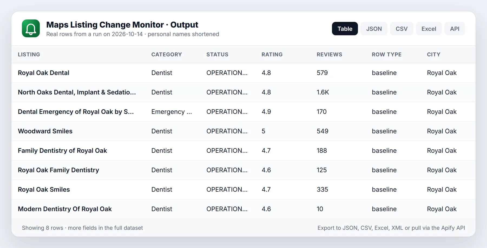
Task: Click the CITY column header
Action: click(x=433, y=55)
